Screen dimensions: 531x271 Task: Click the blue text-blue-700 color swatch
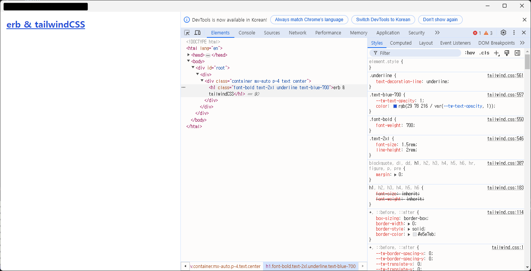pyautogui.click(x=395, y=106)
